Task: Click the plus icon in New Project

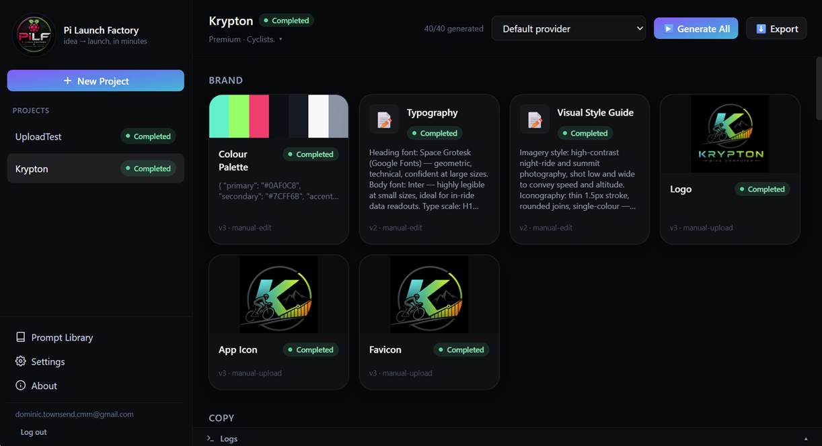Action: pos(67,81)
